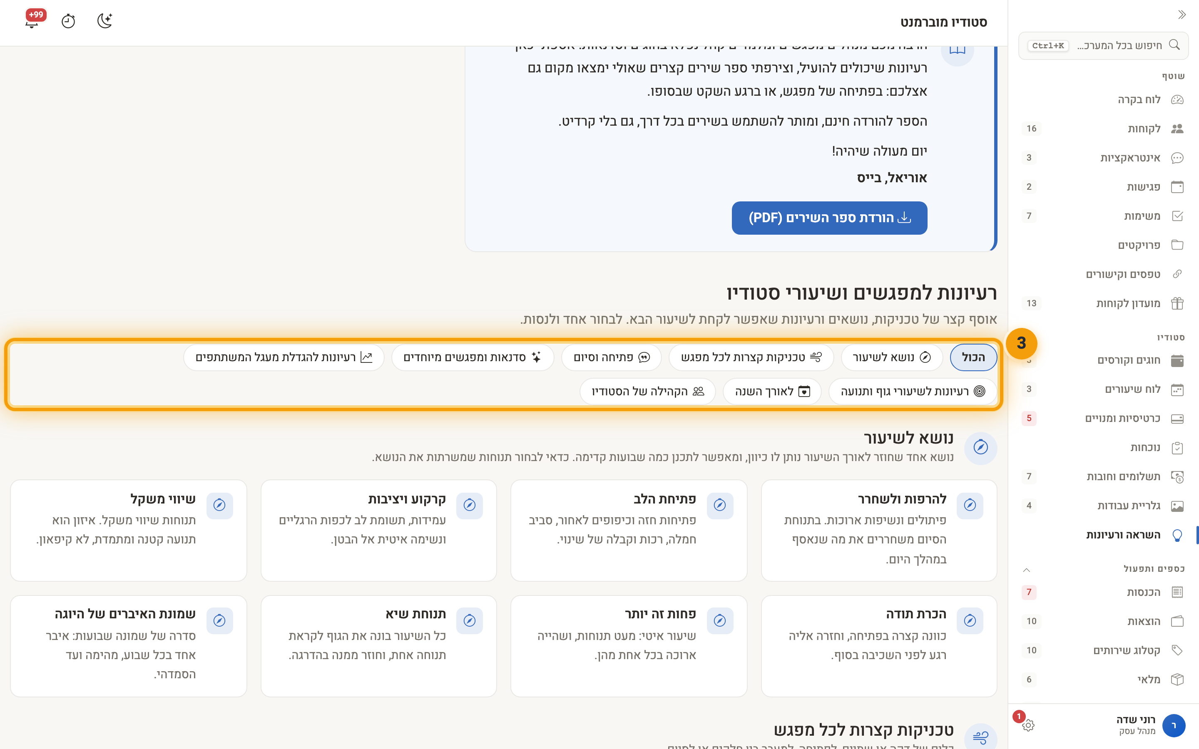Screen dimensions: 1199x749
Task: Select השראה ורעיונות in sidebar
Action: 1103,535
